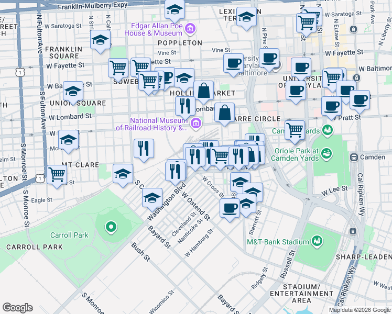Click the shopping bag marker near Barre Circle

coord(224,114)
